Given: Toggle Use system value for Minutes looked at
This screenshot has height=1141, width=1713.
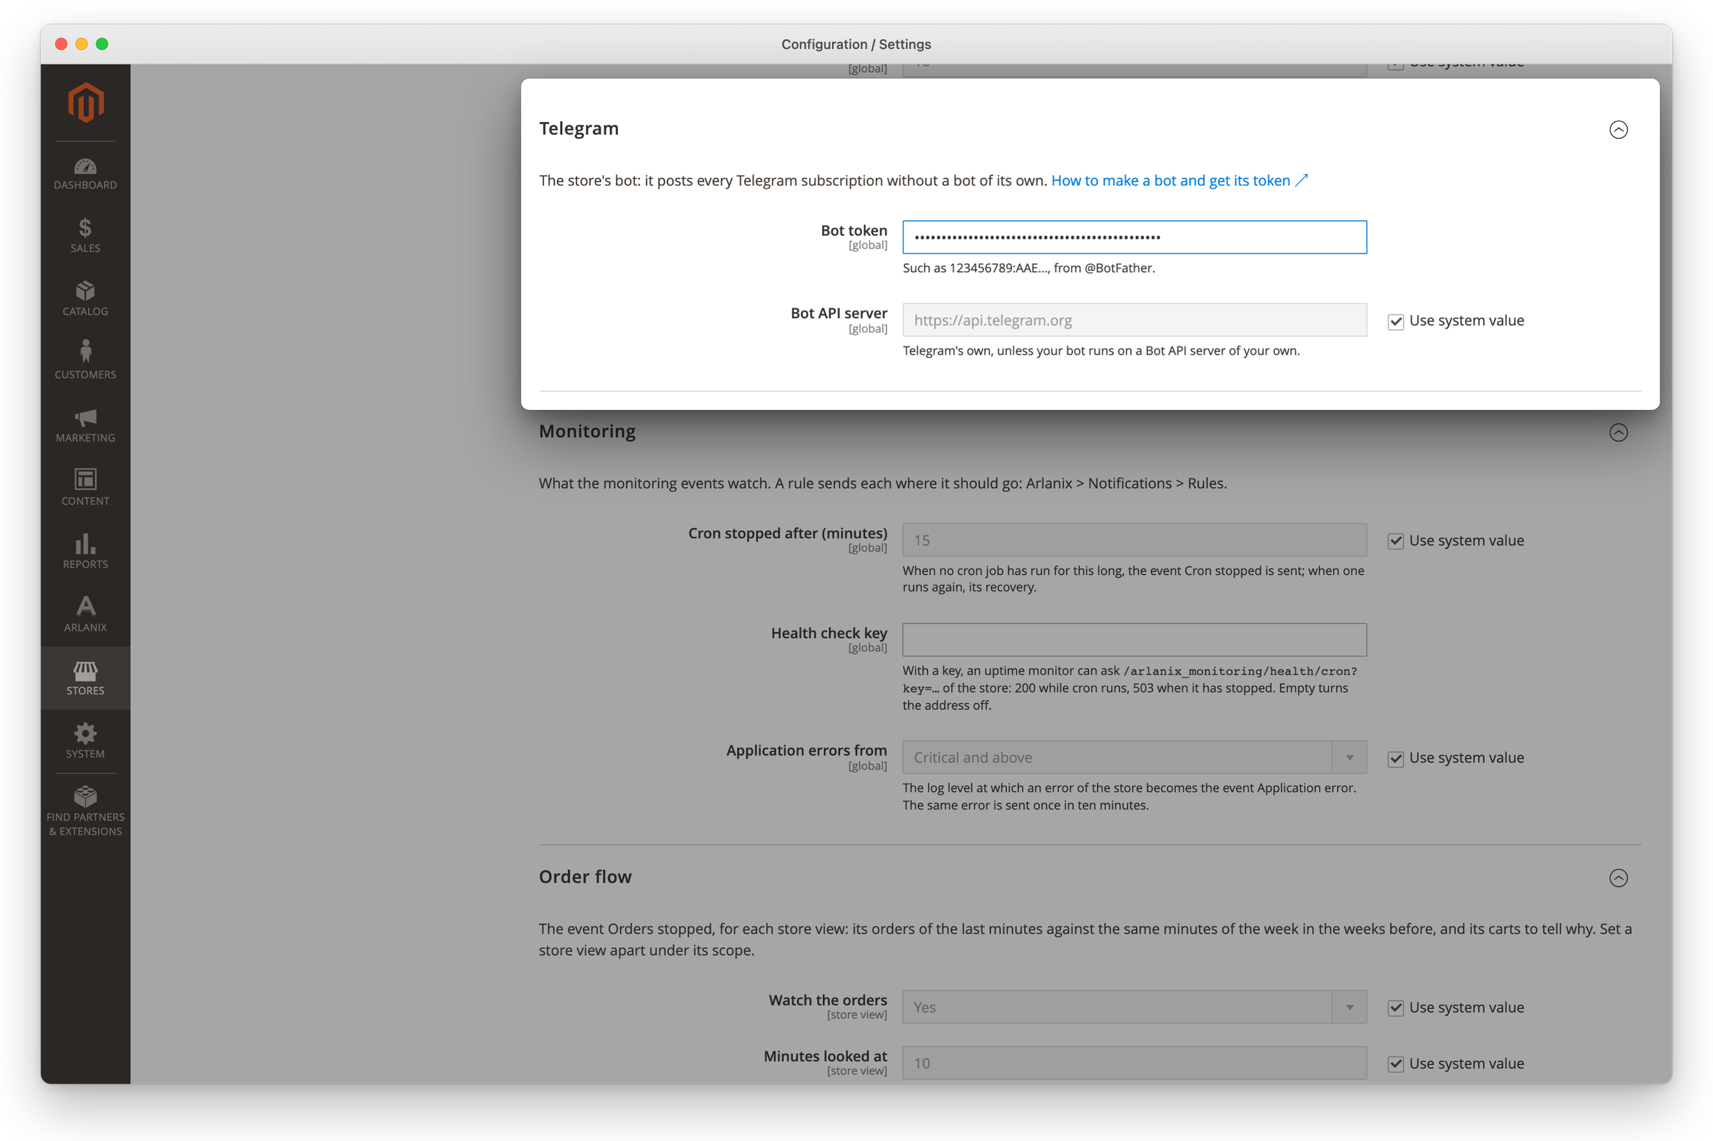Looking at the screenshot, I should tap(1395, 1065).
